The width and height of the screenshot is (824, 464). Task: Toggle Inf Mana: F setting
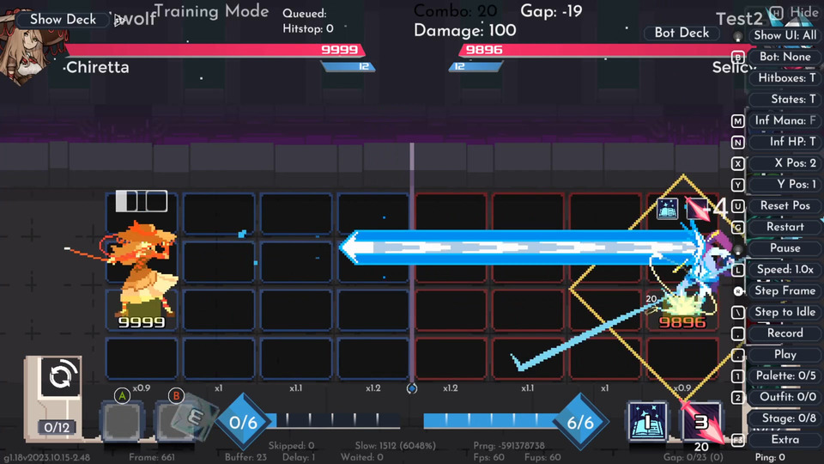(x=785, y=120)
